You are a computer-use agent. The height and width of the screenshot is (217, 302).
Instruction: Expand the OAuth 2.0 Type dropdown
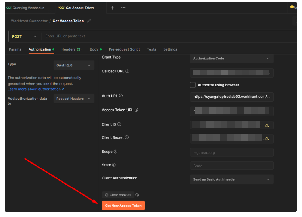tap(74, 65)
